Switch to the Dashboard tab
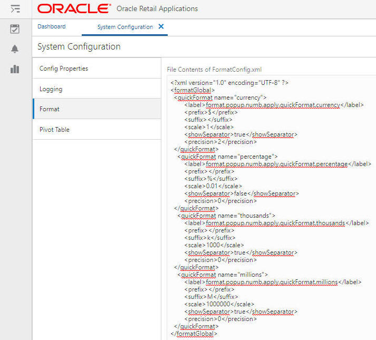376x340 pixels. (x=52, y=26)
